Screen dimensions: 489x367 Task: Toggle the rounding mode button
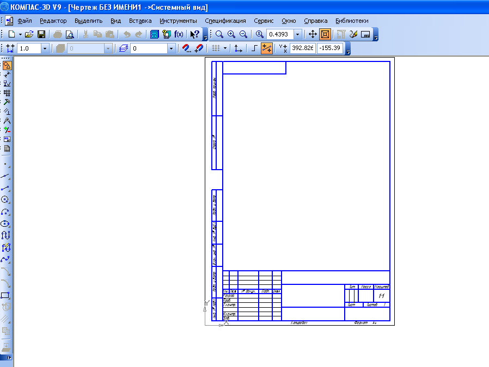(x=267, y=48)
